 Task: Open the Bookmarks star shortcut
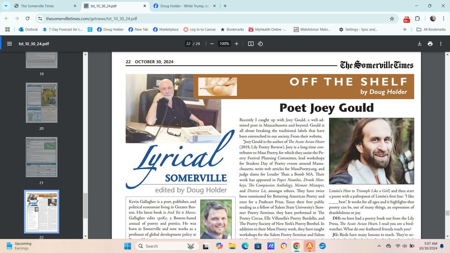pos(232,29)
